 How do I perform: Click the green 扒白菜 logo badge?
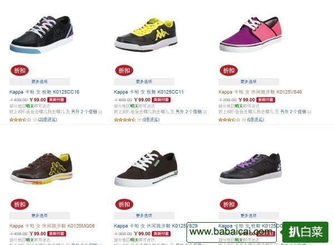(x=305, y=232)
